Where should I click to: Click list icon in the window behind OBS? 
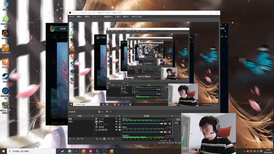222,37
